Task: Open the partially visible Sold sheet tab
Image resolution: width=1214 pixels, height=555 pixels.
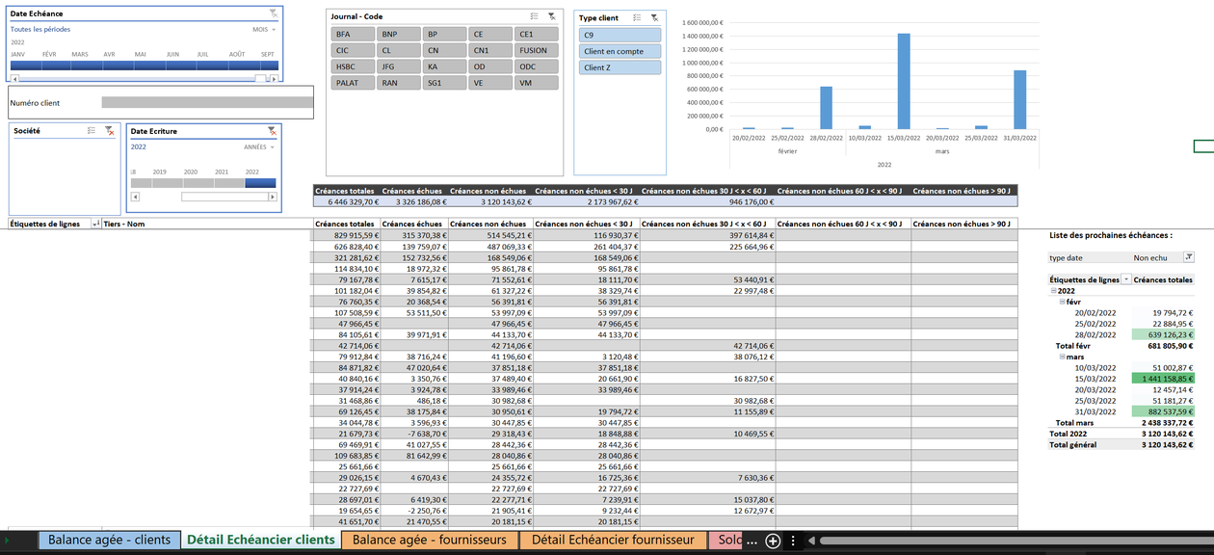Action: tap(726, 541)
